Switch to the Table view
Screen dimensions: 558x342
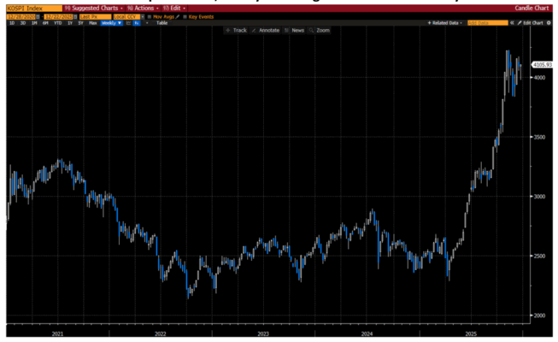pos(162,22)
